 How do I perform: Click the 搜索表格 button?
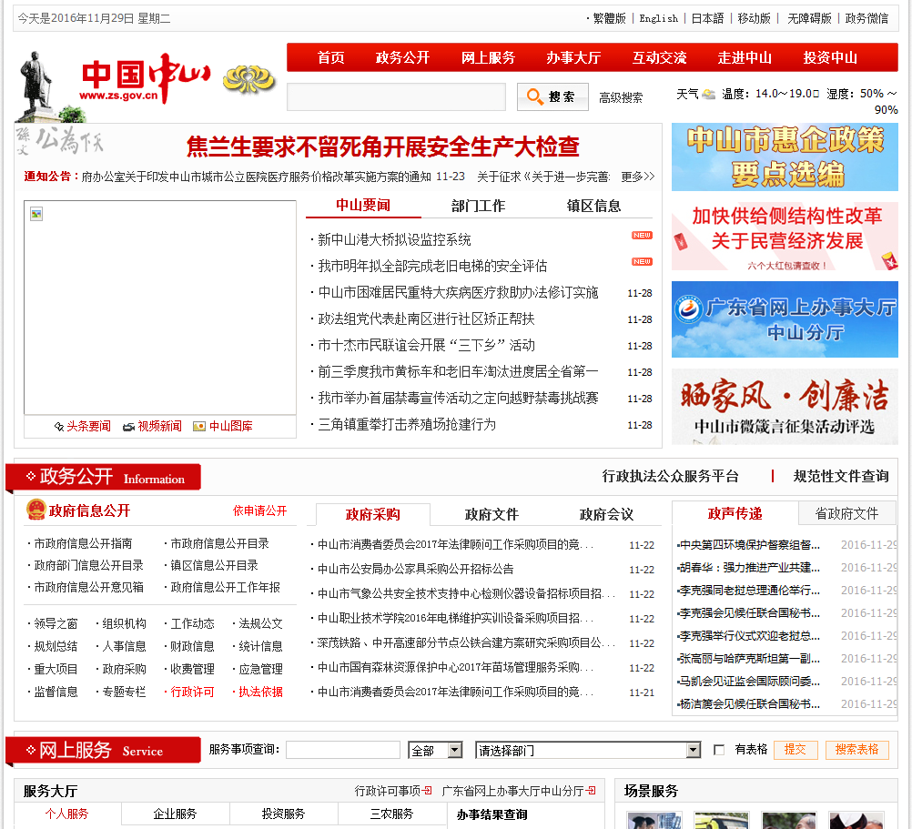tap(856, 749)
